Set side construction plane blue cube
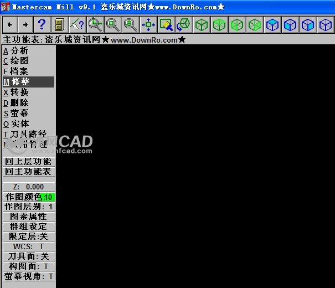This screenshot has width=335, height=288. 308,25
